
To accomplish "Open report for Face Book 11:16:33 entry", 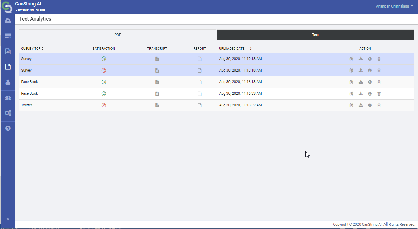I will [x=200, y=94].
